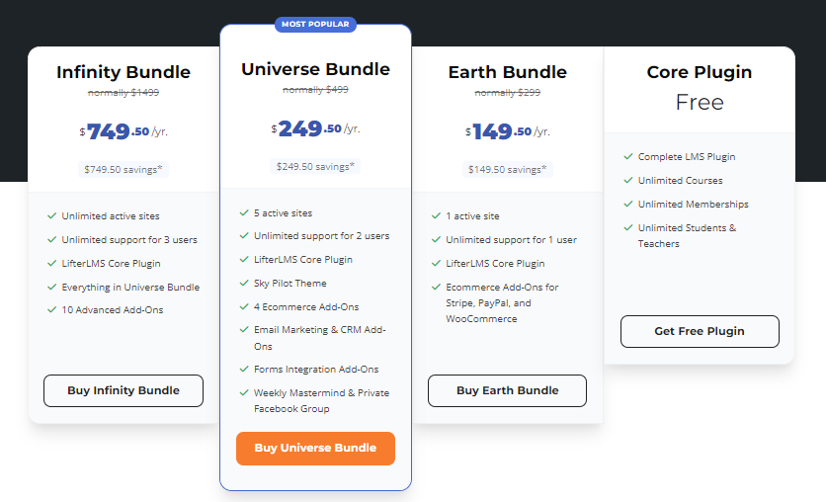The height and width of the screenshot is (502, 826).
Task: Click checkmark beside Everything in Universe Bundle
Action: click(51, 288)
